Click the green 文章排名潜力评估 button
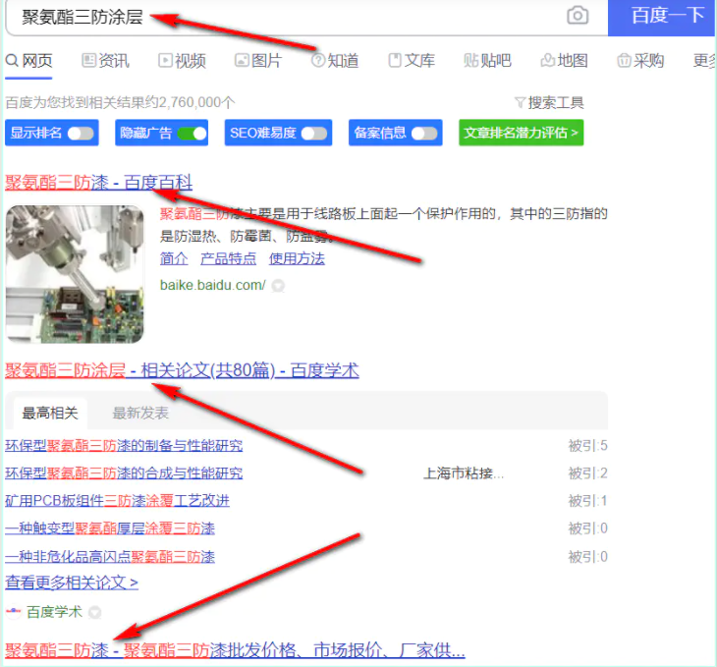The height and width of the screenshot is (667, 717). [x=522, y=133]
